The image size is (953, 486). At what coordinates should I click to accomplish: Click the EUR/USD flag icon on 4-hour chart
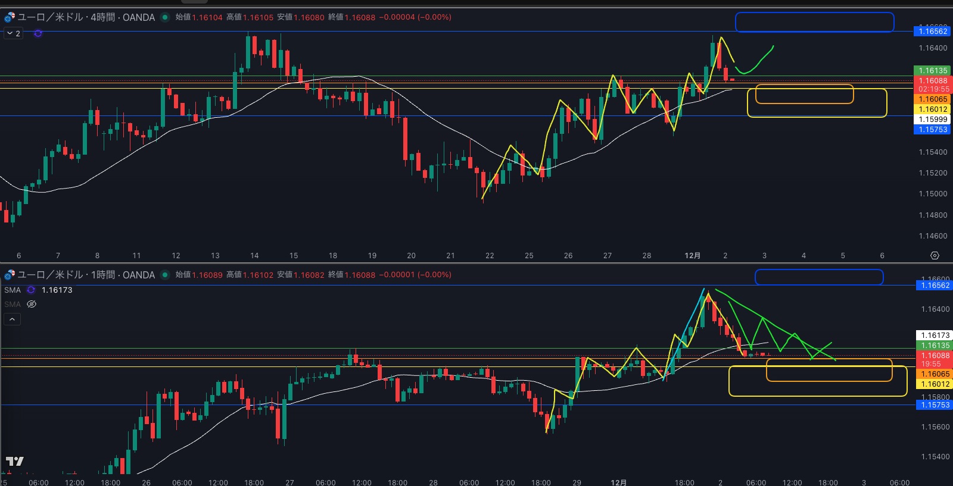10,17
